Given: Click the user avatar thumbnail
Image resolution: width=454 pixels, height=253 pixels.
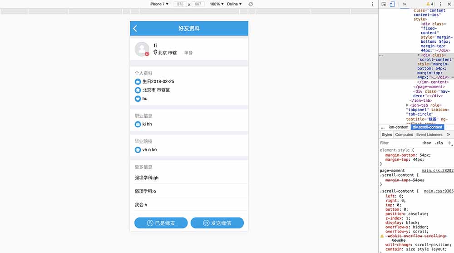Looking at the screenshot, I should (x=142, y=49).
